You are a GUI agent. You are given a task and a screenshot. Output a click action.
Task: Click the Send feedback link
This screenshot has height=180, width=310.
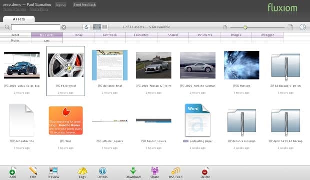[x=84, y=5]
